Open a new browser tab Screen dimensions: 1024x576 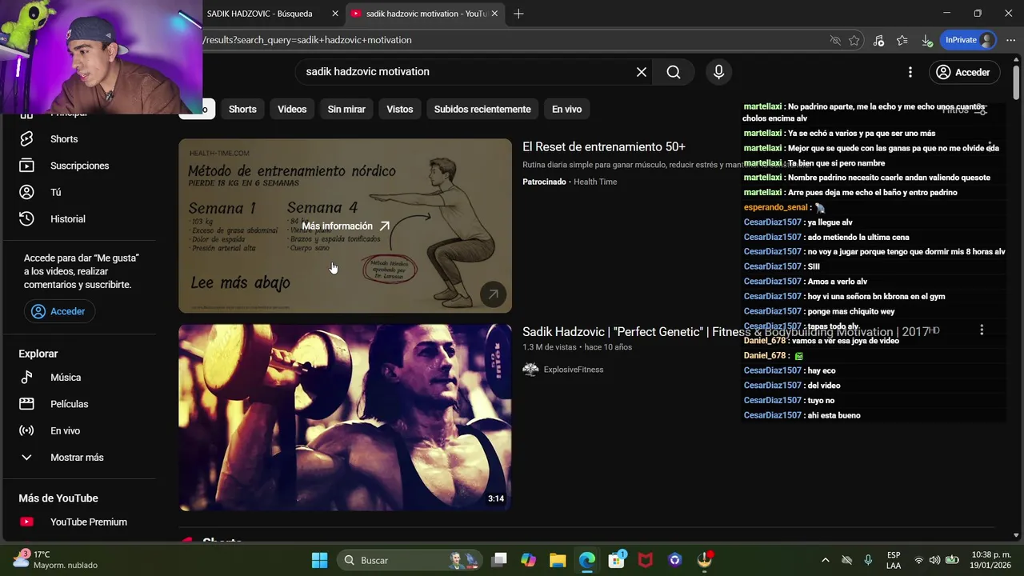[x=518, y=14]
